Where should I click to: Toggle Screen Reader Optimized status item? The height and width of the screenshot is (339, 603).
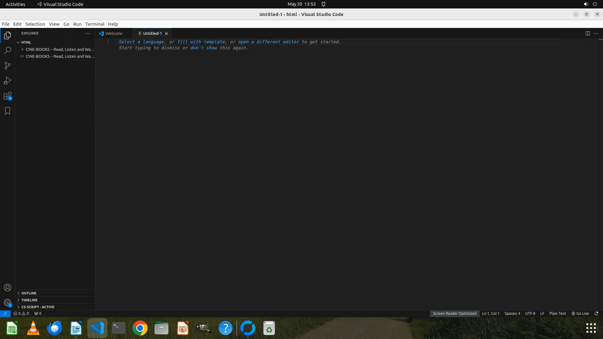pos(454,314)
